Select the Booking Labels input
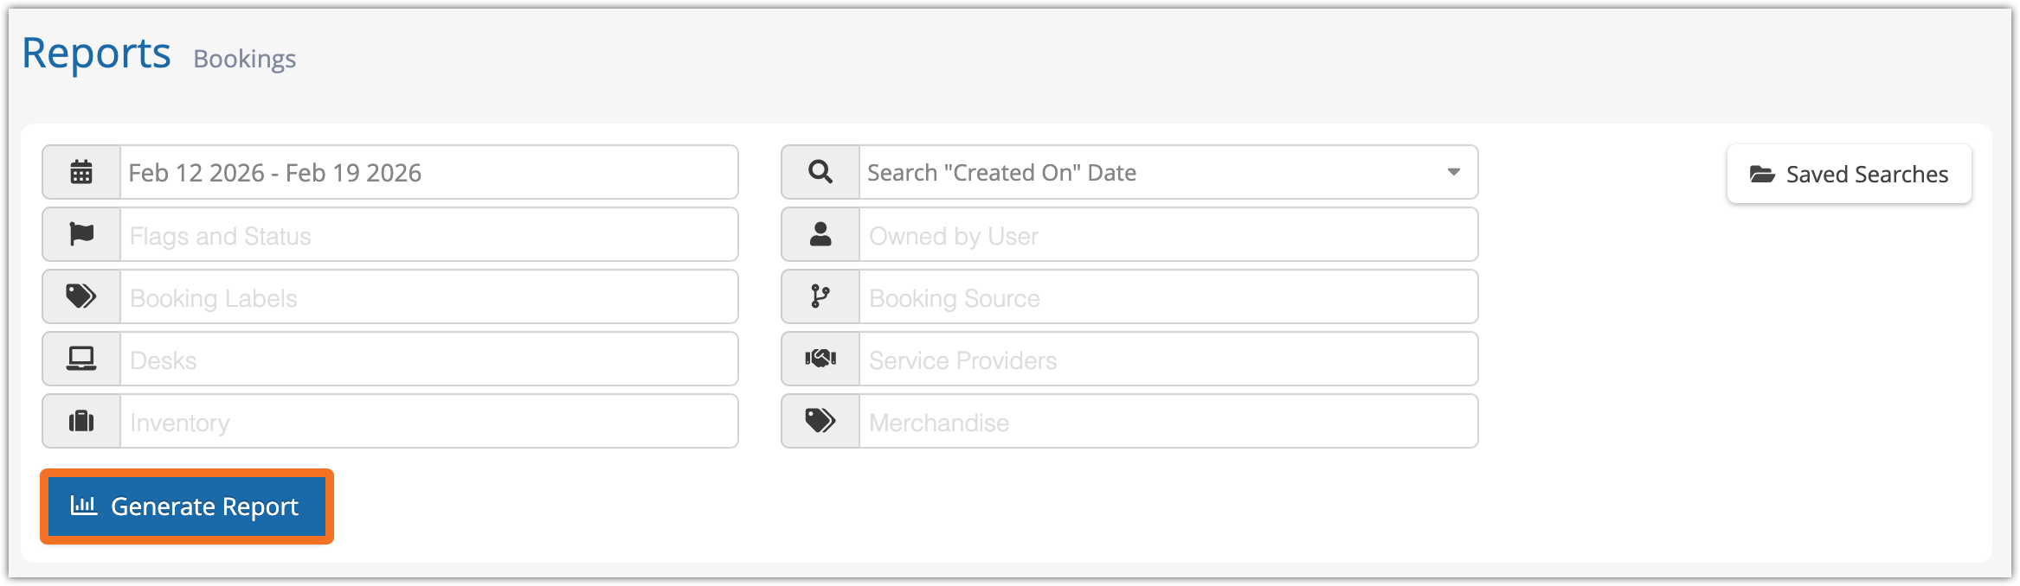2020x586 pixels. click(x=428, y=297)
